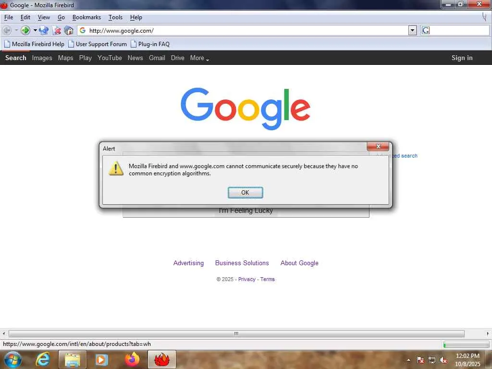This screenshot has height=369, width=492.
Task: Open the Tools menu
Action: 115,17
